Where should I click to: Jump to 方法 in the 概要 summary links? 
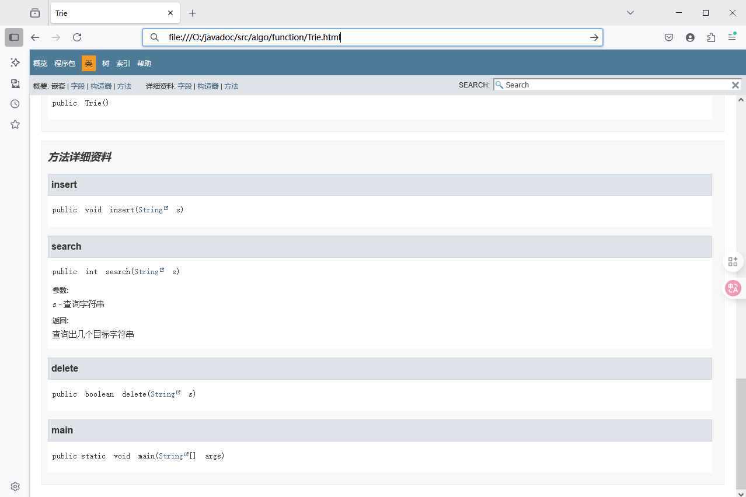[124, 86]
